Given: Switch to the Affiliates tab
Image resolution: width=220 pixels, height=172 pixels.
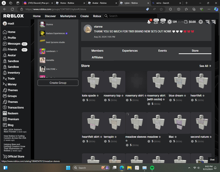Looking at the screenshot, I should tap(97, 57).
